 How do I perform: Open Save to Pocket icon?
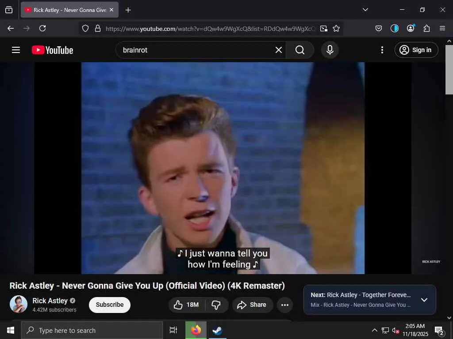point(379,28)
